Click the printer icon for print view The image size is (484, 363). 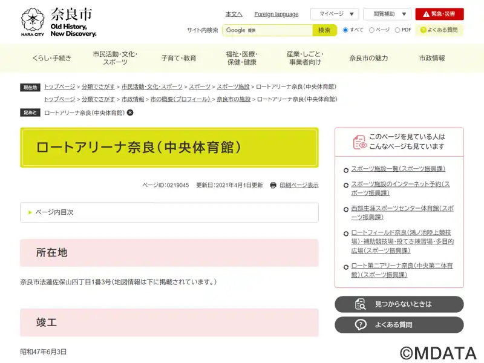[x=273, y=185]
